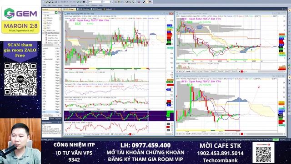The height and width of the screenshot is (164, 291).
Task: Click the symbol tree horizontal scrollbar
Action: [x=51, y=45]
